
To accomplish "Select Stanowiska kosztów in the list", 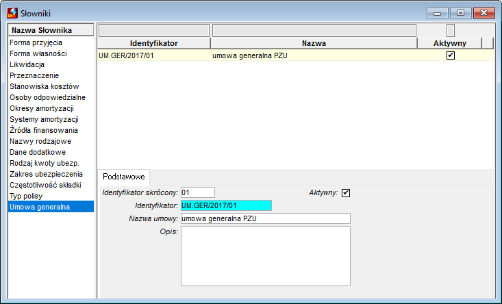I will tap(45, 86).
